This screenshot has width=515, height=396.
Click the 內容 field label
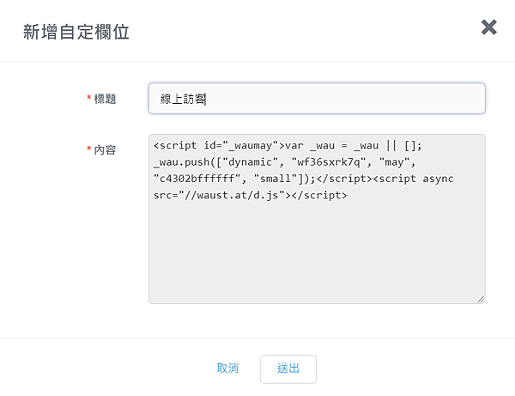tap(105, 149)
